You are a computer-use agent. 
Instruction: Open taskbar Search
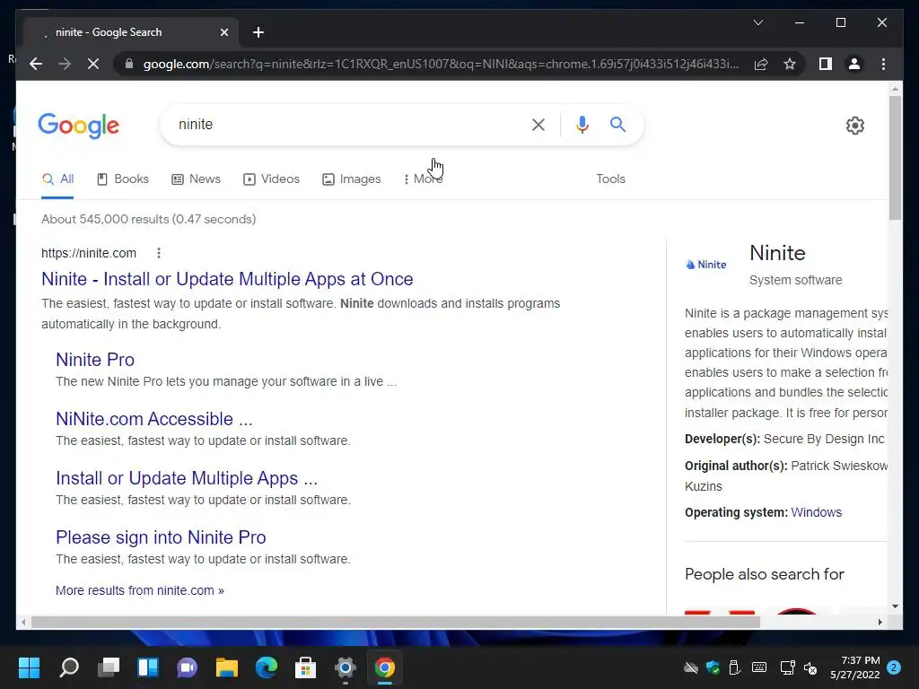point(69,667)
